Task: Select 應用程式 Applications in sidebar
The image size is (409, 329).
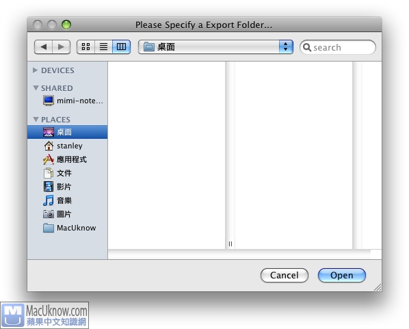Action: 68,159
